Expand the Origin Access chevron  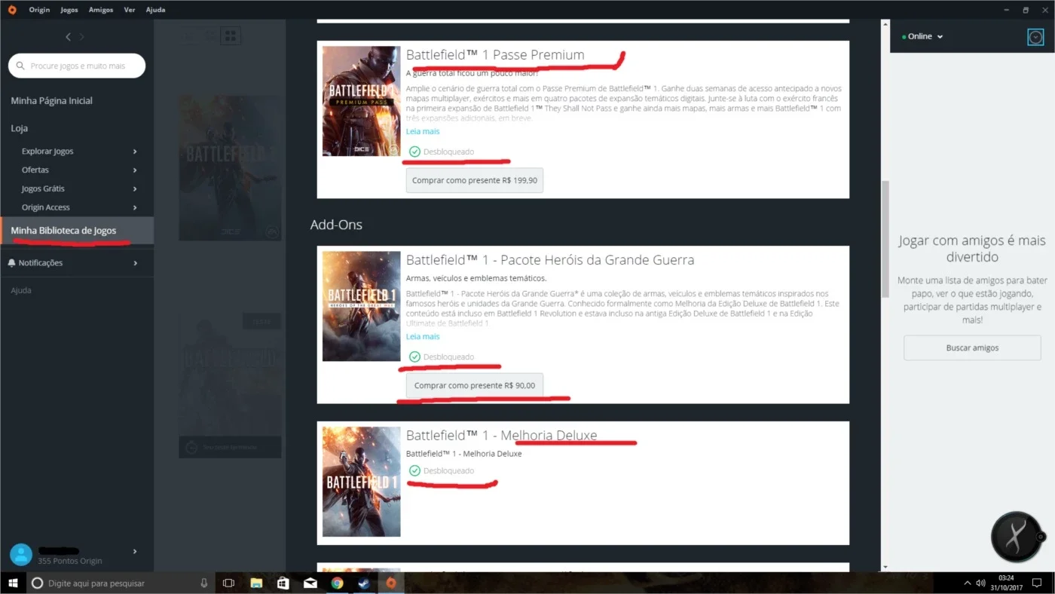[135, 207]
